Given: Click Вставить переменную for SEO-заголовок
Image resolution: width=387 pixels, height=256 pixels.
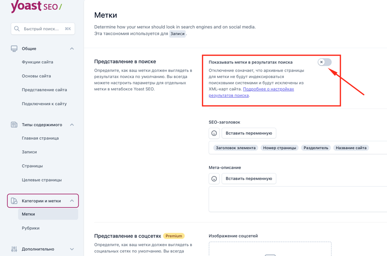Looking at the screenshot, I should point(249,133).
